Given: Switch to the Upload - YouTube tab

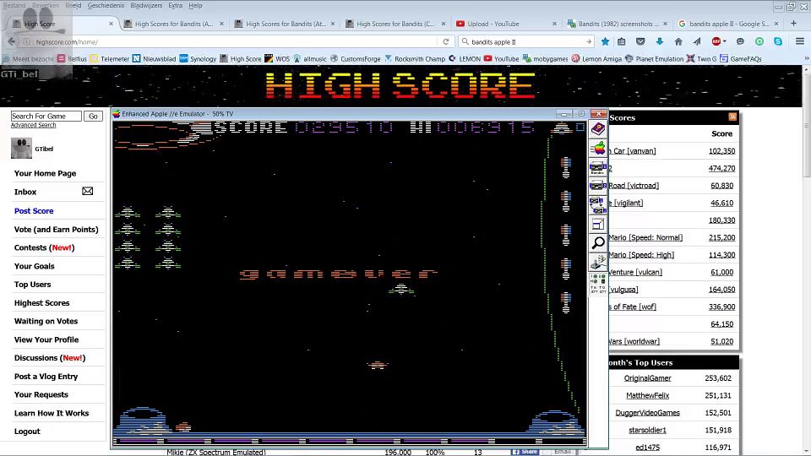Looking at the screenshot, I should point(493,24).
